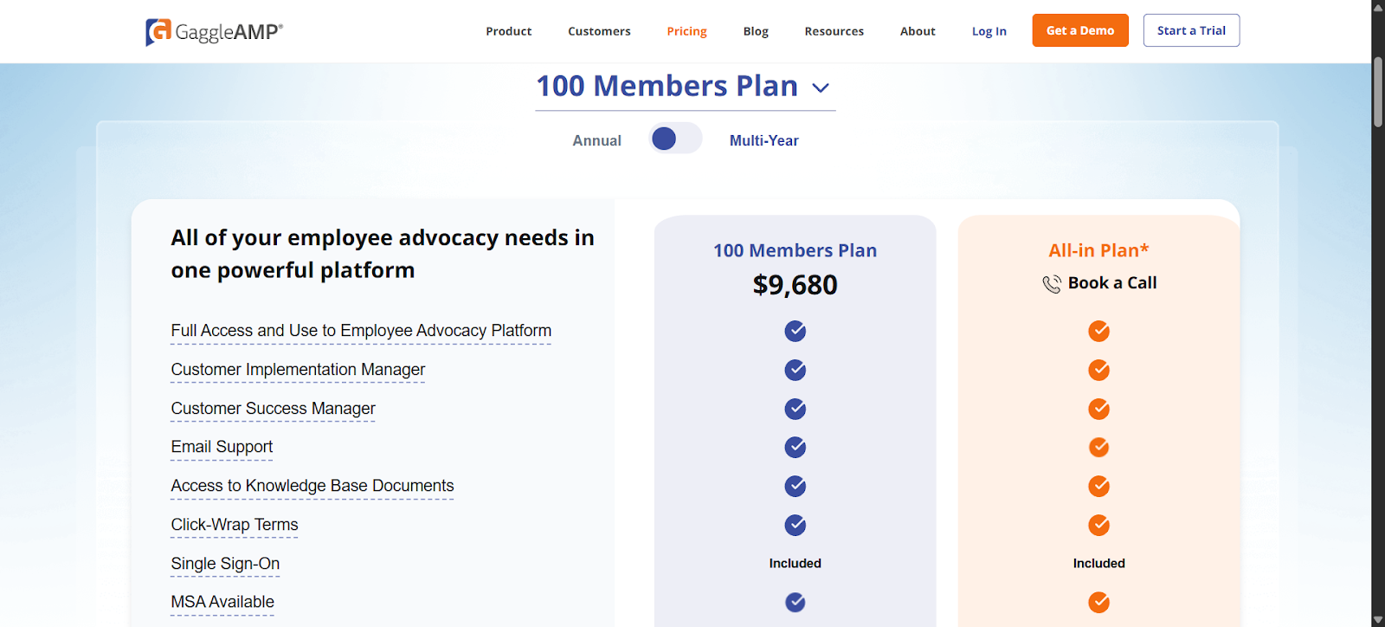Viewport: 1385px width, 627px height.
Task: Click Included under All-in Plan column
Action: 1099,564
